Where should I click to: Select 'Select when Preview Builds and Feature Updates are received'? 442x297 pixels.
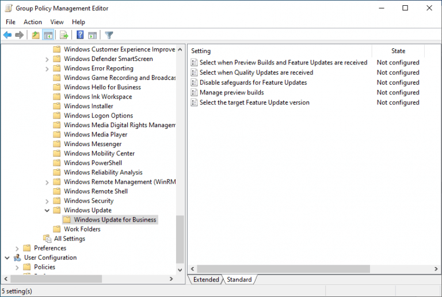click(283, 63)
